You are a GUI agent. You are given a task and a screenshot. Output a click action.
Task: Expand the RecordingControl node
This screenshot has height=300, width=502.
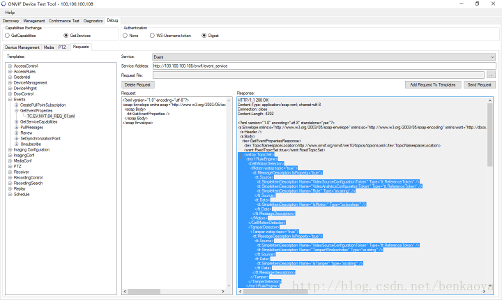click(x=10, y=178)
